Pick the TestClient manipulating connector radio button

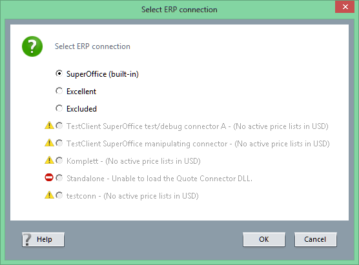point(59,143)
